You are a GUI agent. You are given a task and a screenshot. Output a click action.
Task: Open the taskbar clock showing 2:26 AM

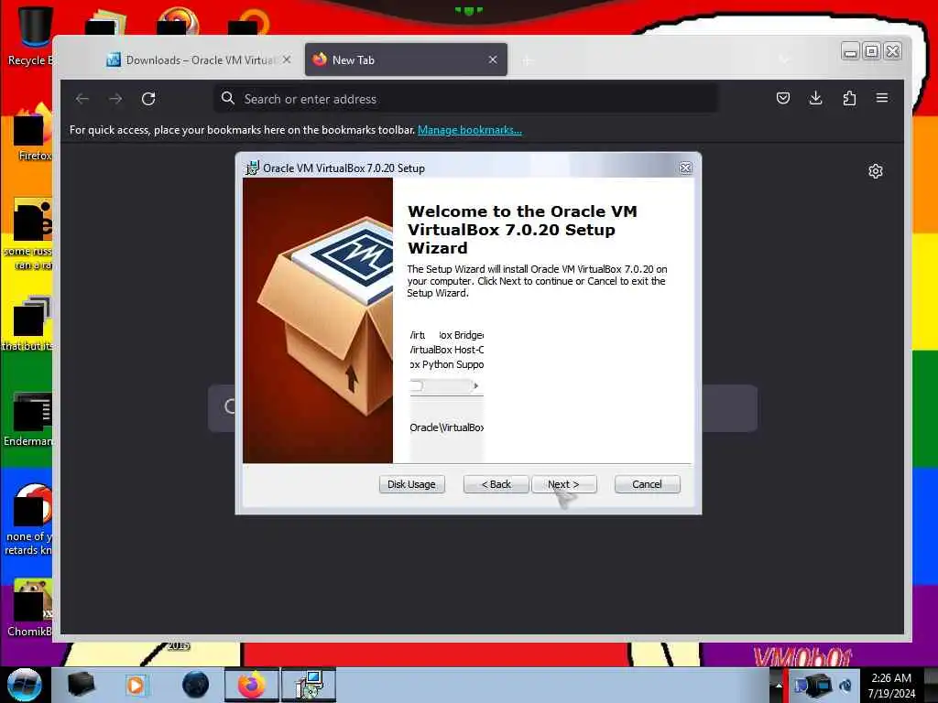click(x=891, y=685)
